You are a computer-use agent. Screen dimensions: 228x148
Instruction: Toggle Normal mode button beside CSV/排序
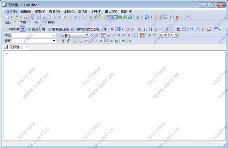tap(22, 29)
